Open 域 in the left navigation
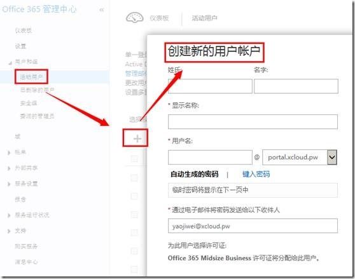Viewport: 355px width, 279px height. coord(17,137)
